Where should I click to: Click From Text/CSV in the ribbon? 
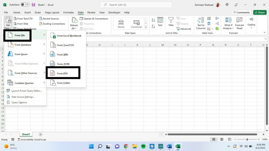click(23, 19)
